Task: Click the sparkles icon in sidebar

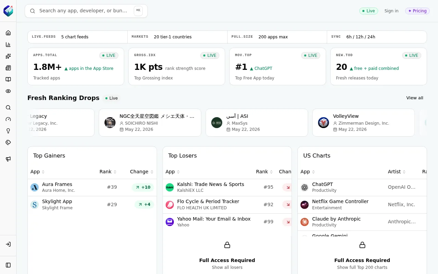Action: 8,56
